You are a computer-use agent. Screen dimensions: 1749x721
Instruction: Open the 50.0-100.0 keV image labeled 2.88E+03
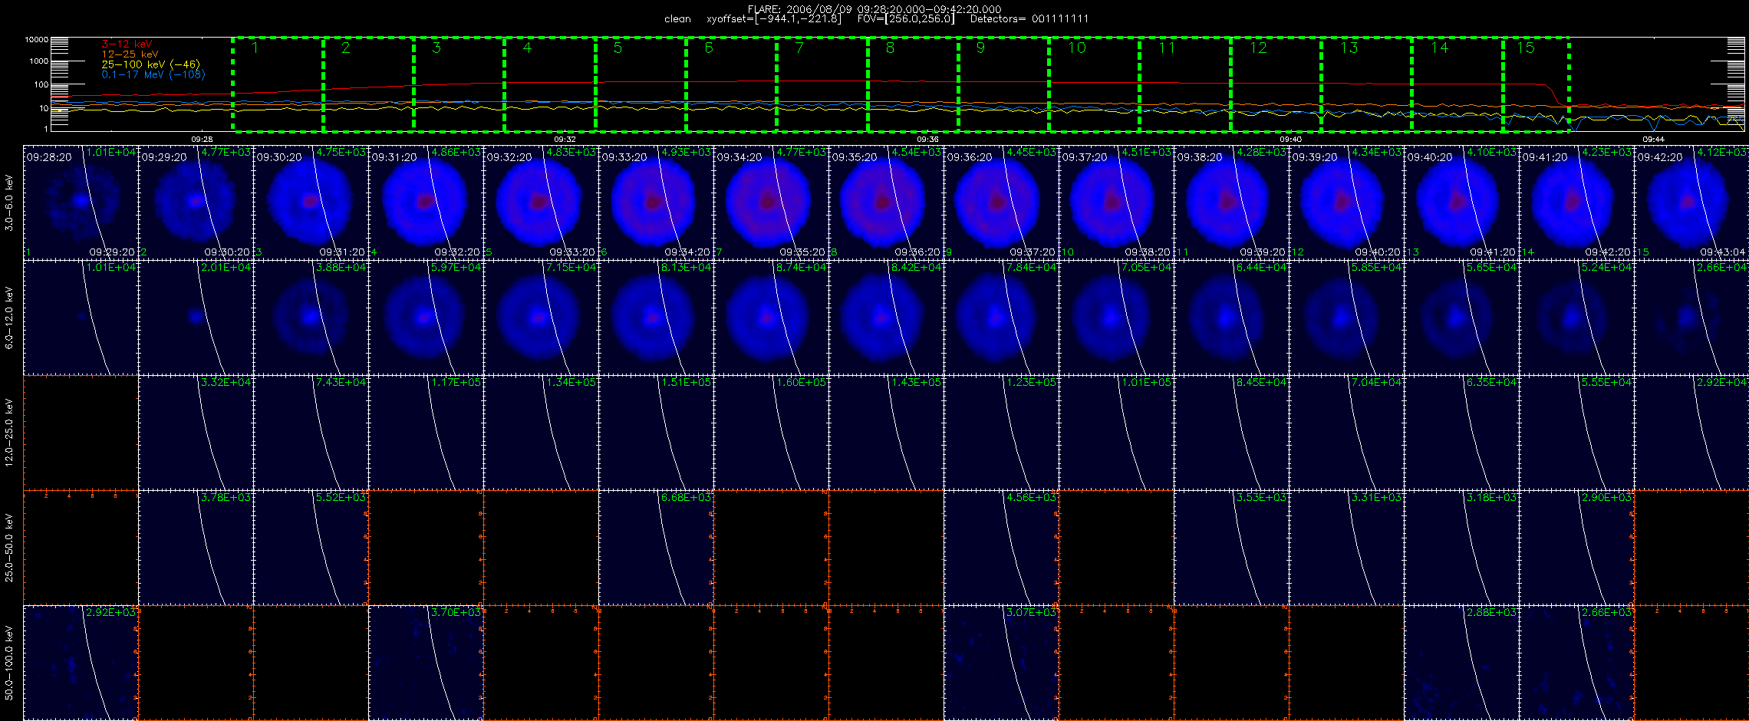[1462, 663]
